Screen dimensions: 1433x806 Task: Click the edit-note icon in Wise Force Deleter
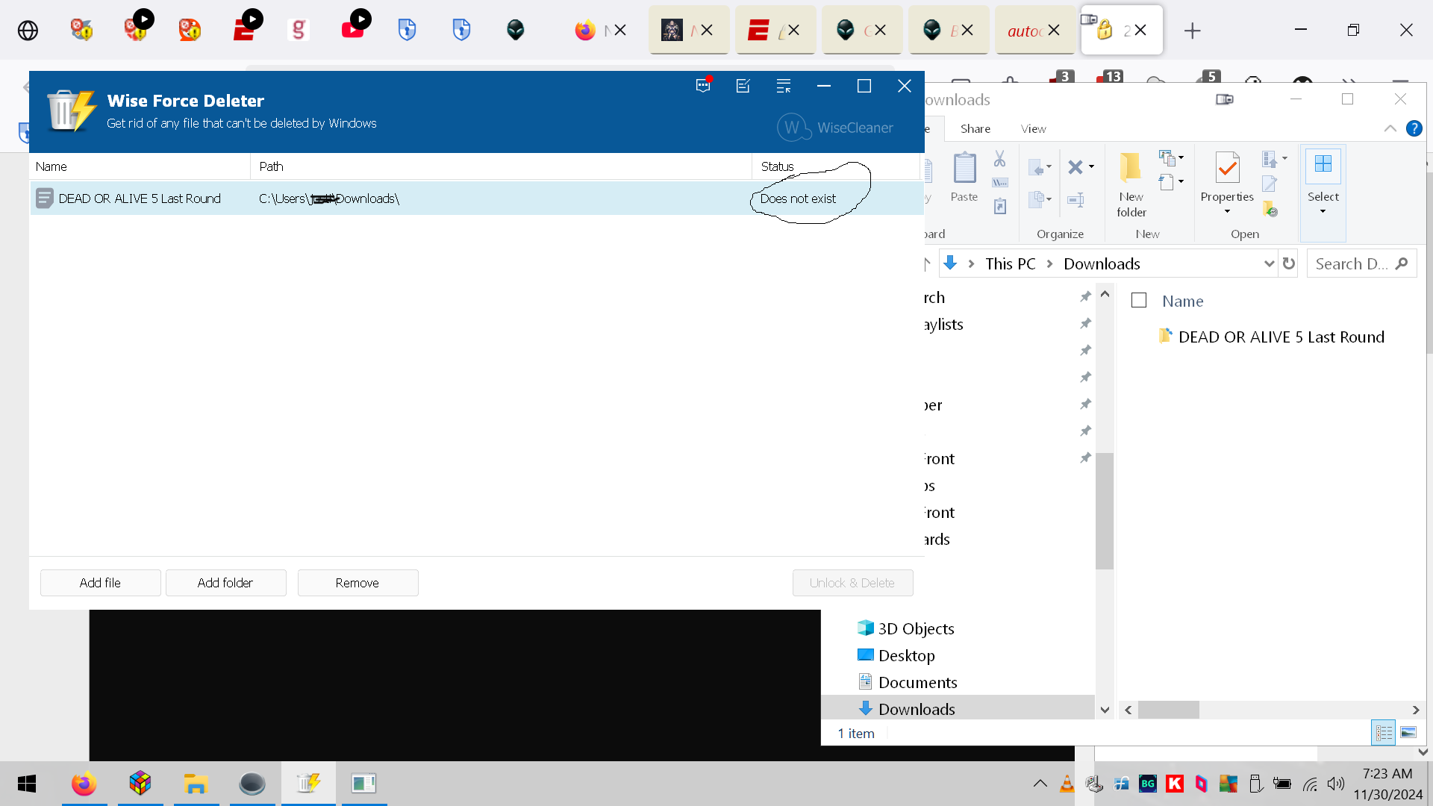click(743, 86)
